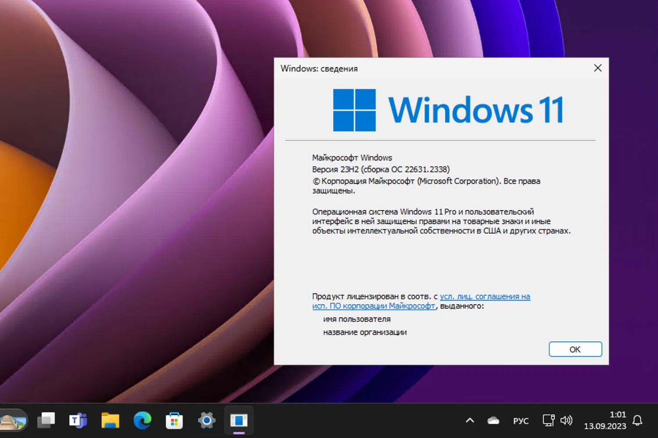
Task: Click the РУС language indicator
Action: pos(520,420)
